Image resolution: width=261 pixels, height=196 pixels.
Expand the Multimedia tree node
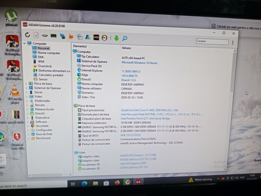pos(27,101)
